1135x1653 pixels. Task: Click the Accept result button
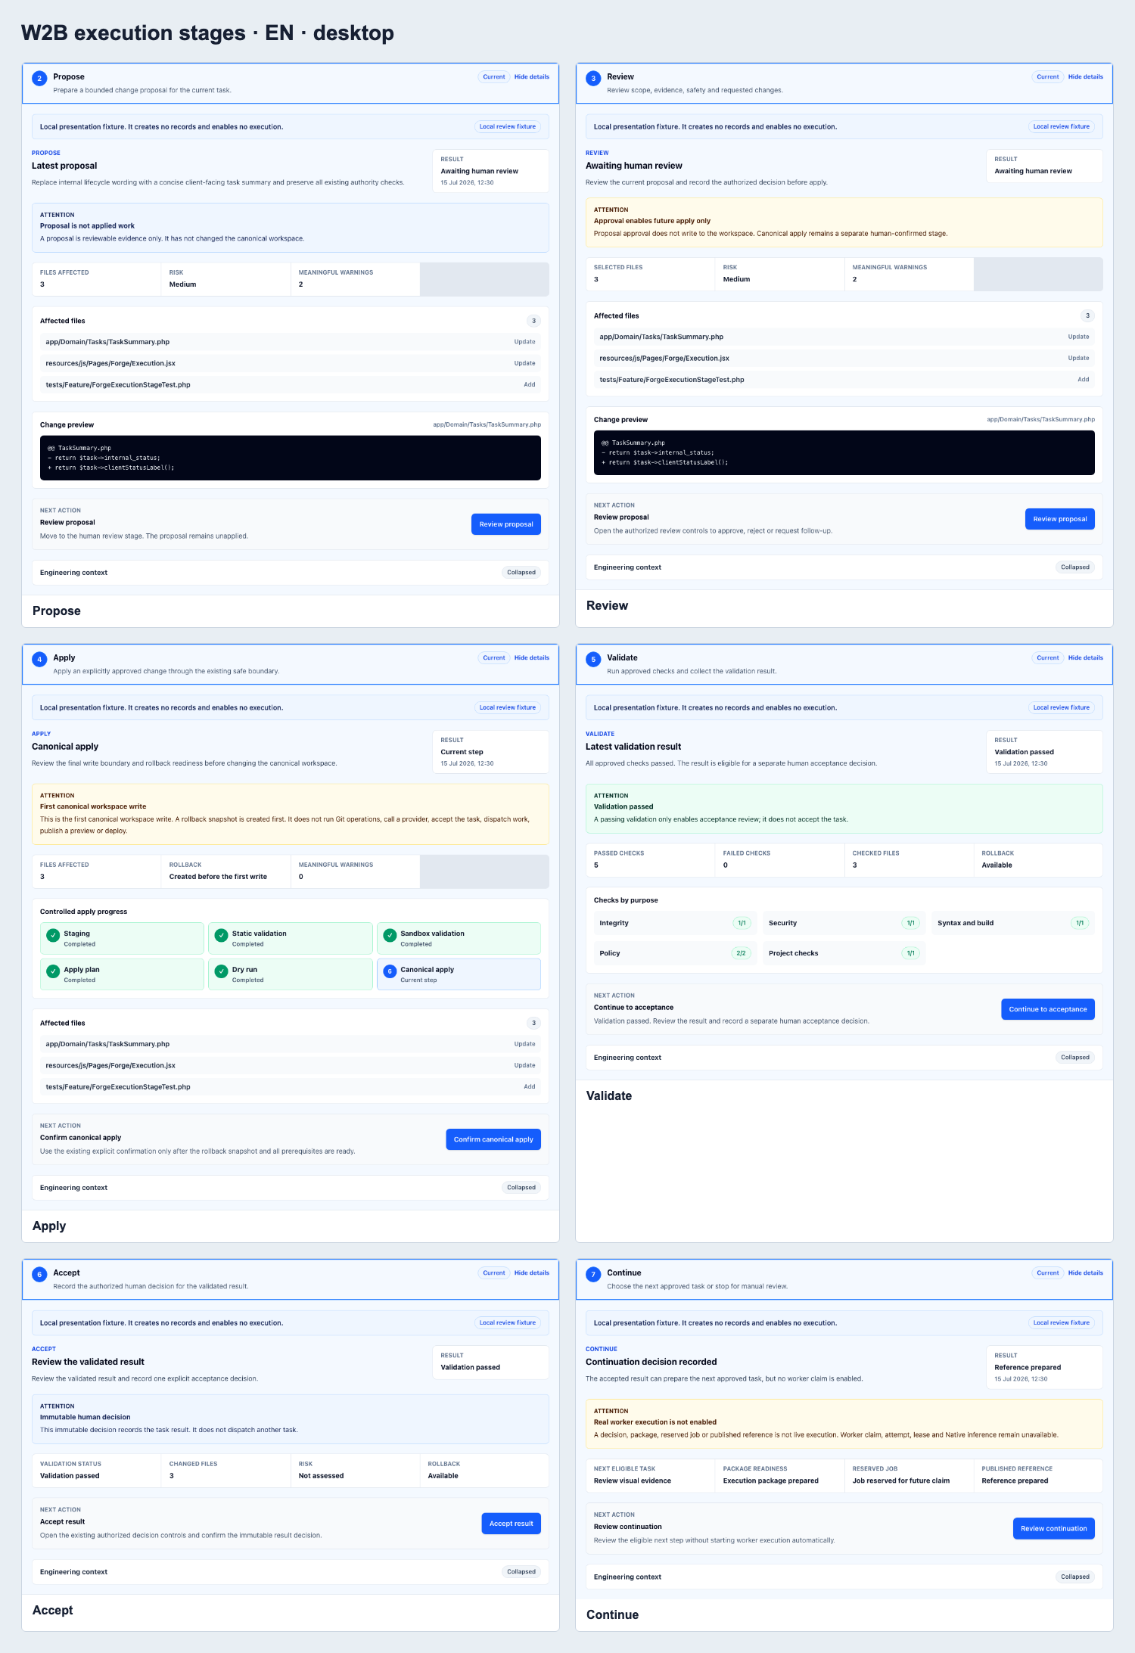(512, 1524)
